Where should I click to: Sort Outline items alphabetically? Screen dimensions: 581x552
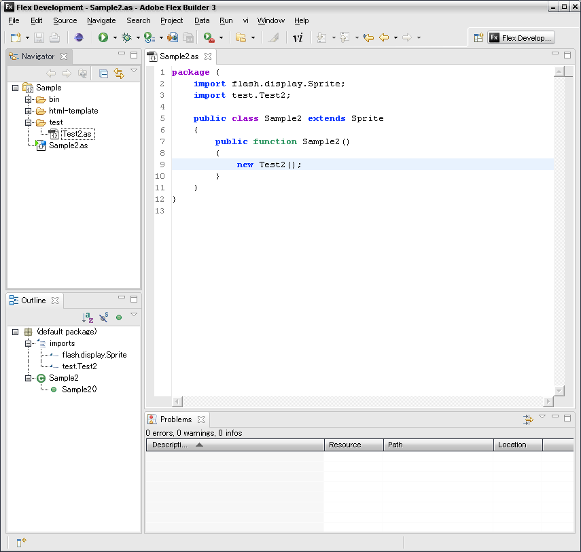(x=88, y=317)
